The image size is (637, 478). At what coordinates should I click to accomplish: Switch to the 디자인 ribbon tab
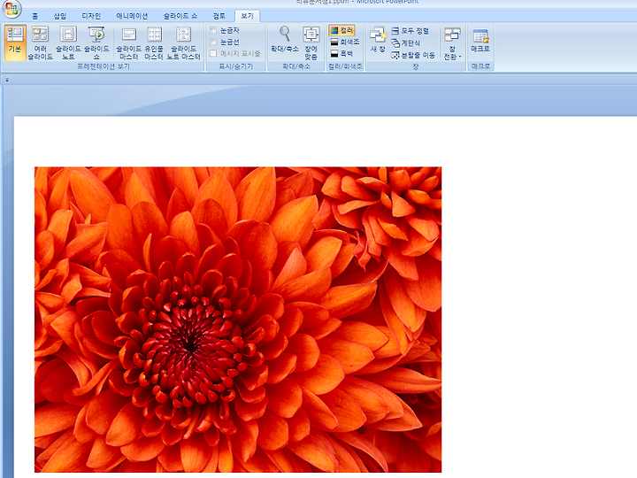pyautogui.click(x=91, y=16)
